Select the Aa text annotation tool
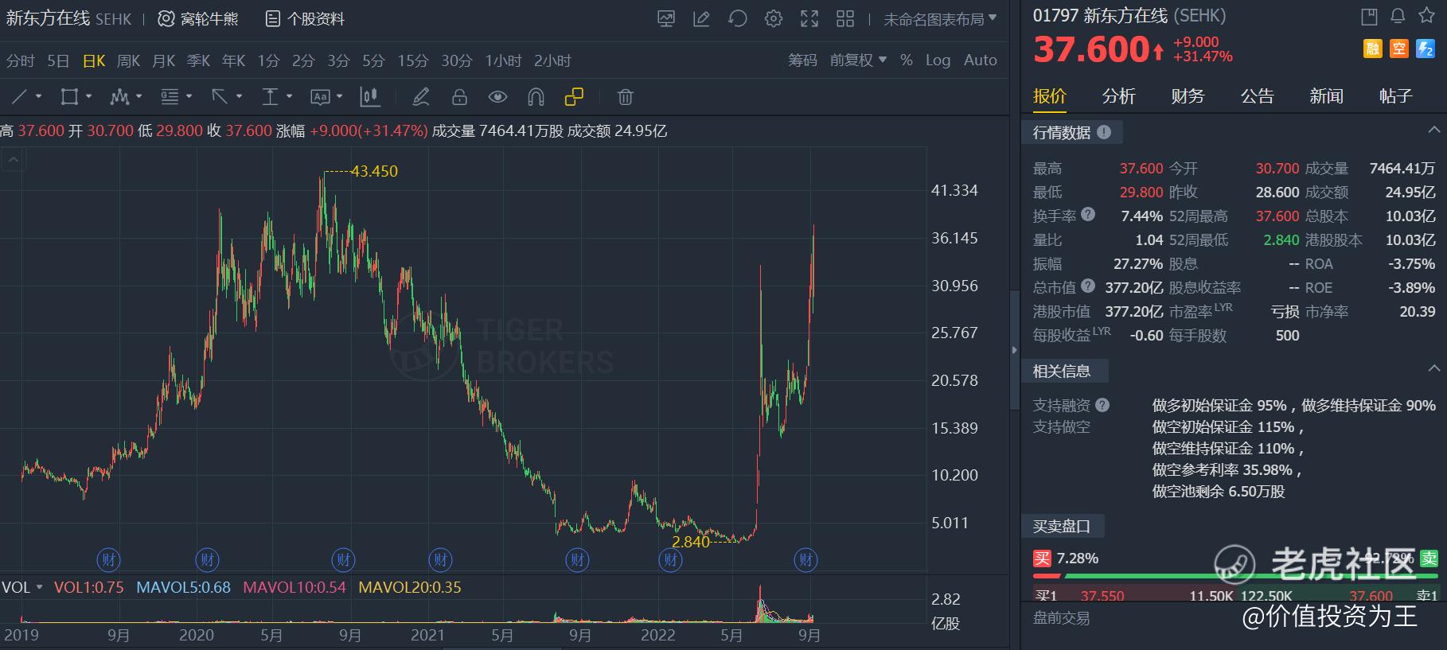Viewport: 1447px width, 650px height. [320, 97]
